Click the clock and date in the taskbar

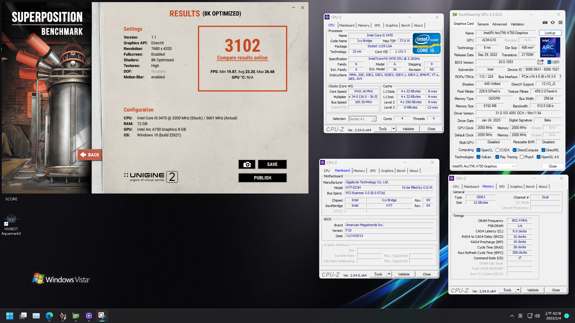click(x=553, y=316)
